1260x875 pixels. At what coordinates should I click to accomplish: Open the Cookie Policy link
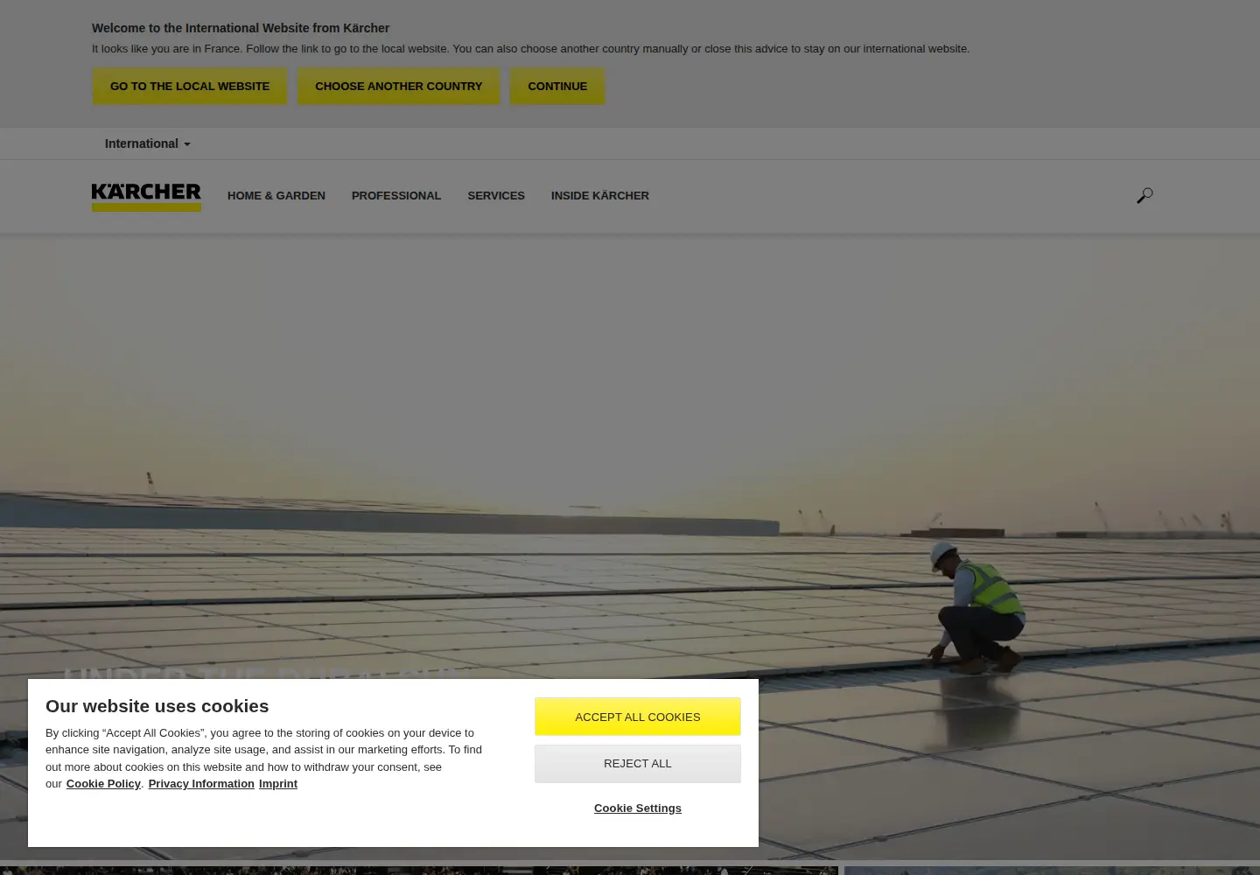point(103,784)
